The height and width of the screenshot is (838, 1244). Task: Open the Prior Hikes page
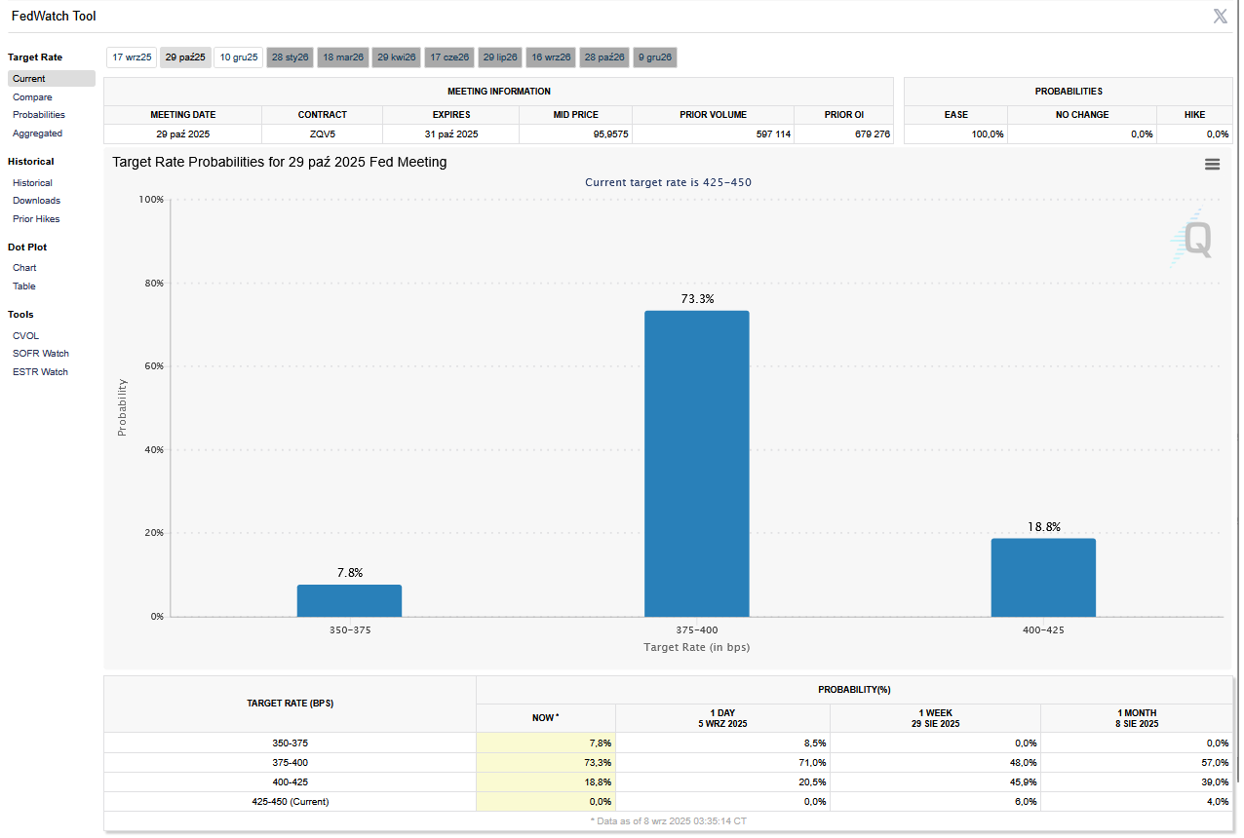click(36, 219)
